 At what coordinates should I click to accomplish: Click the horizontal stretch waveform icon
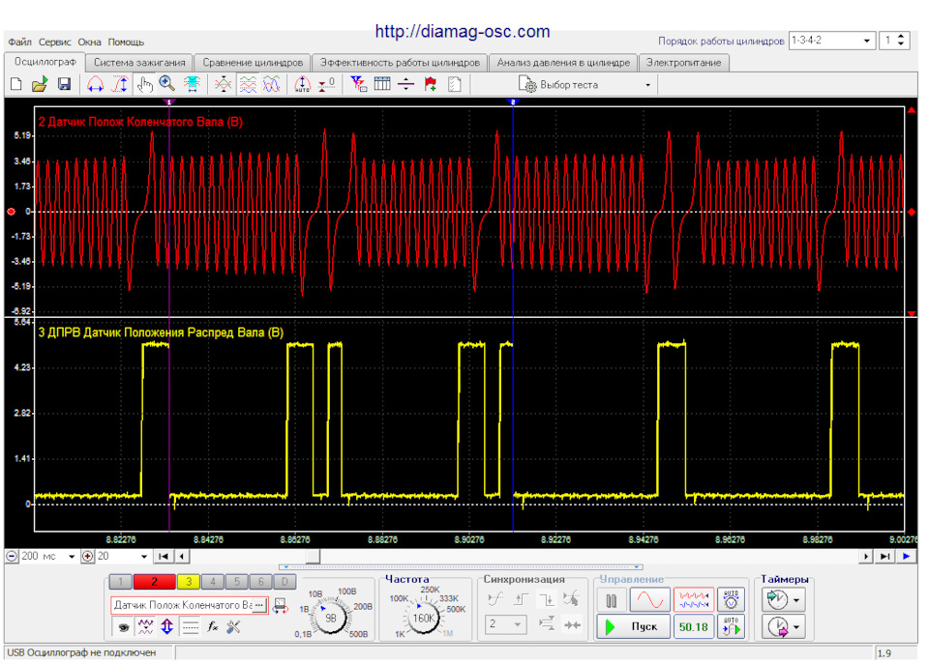[x=96, y=85]
